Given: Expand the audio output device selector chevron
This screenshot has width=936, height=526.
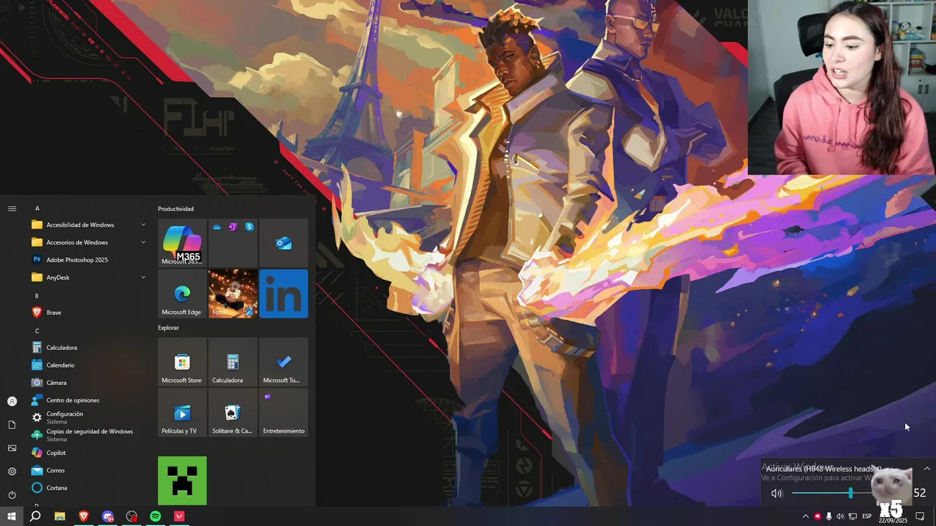Looking at the screenshot, I should point(926,468).
